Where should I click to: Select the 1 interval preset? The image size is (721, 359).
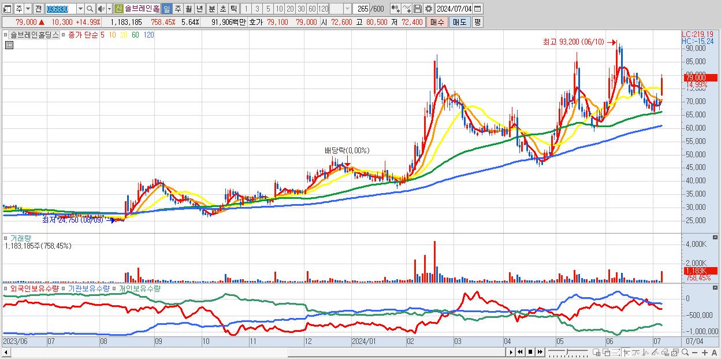point(246,9)
